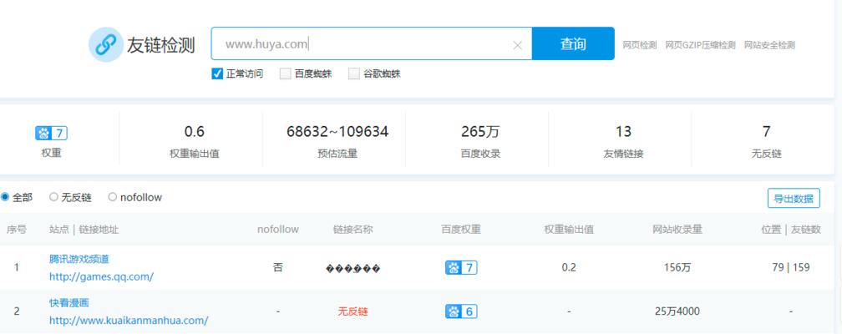The image size is (842, 334).
Task: Click the Baidu weight 7 badge for games.qq.com
Action: click(461, 267)
